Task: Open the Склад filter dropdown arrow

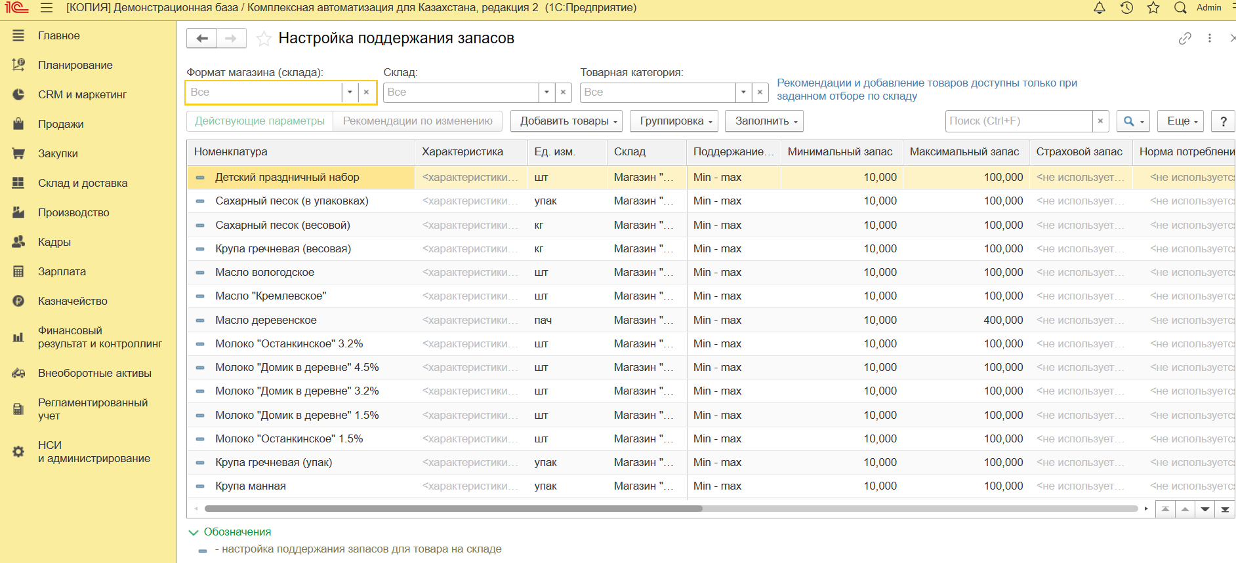Action: [x=546, y=92]
